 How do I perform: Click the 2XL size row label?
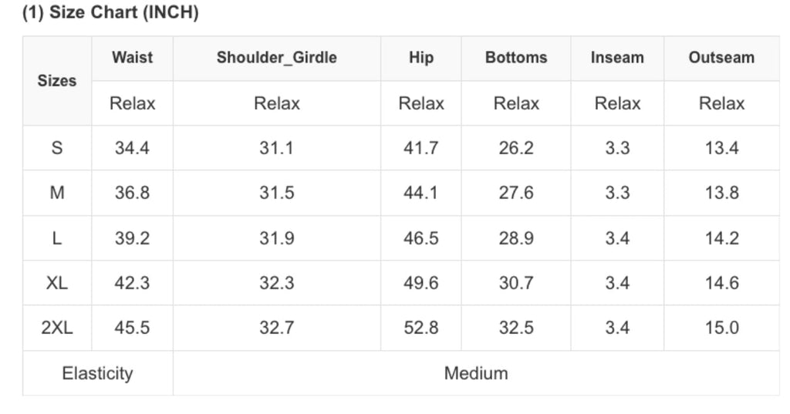(x=57, y=328)
